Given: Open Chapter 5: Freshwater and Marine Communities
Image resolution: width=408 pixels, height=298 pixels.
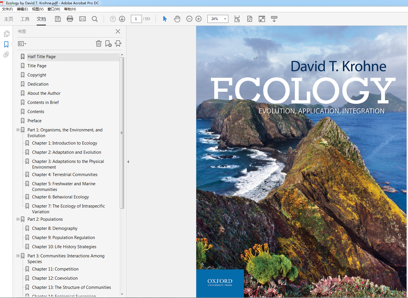Looking at the screenshot, I should pos(64,187).
